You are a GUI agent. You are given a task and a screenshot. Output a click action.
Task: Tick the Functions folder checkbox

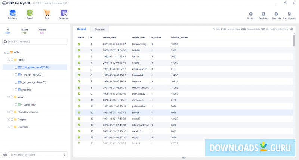pyautogui.click(x=12, y=127)
